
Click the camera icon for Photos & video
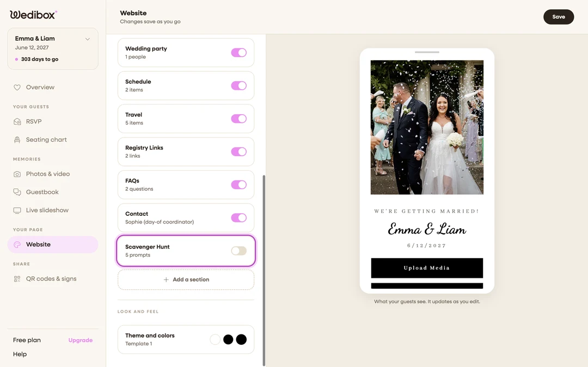[x=17, y=174]
